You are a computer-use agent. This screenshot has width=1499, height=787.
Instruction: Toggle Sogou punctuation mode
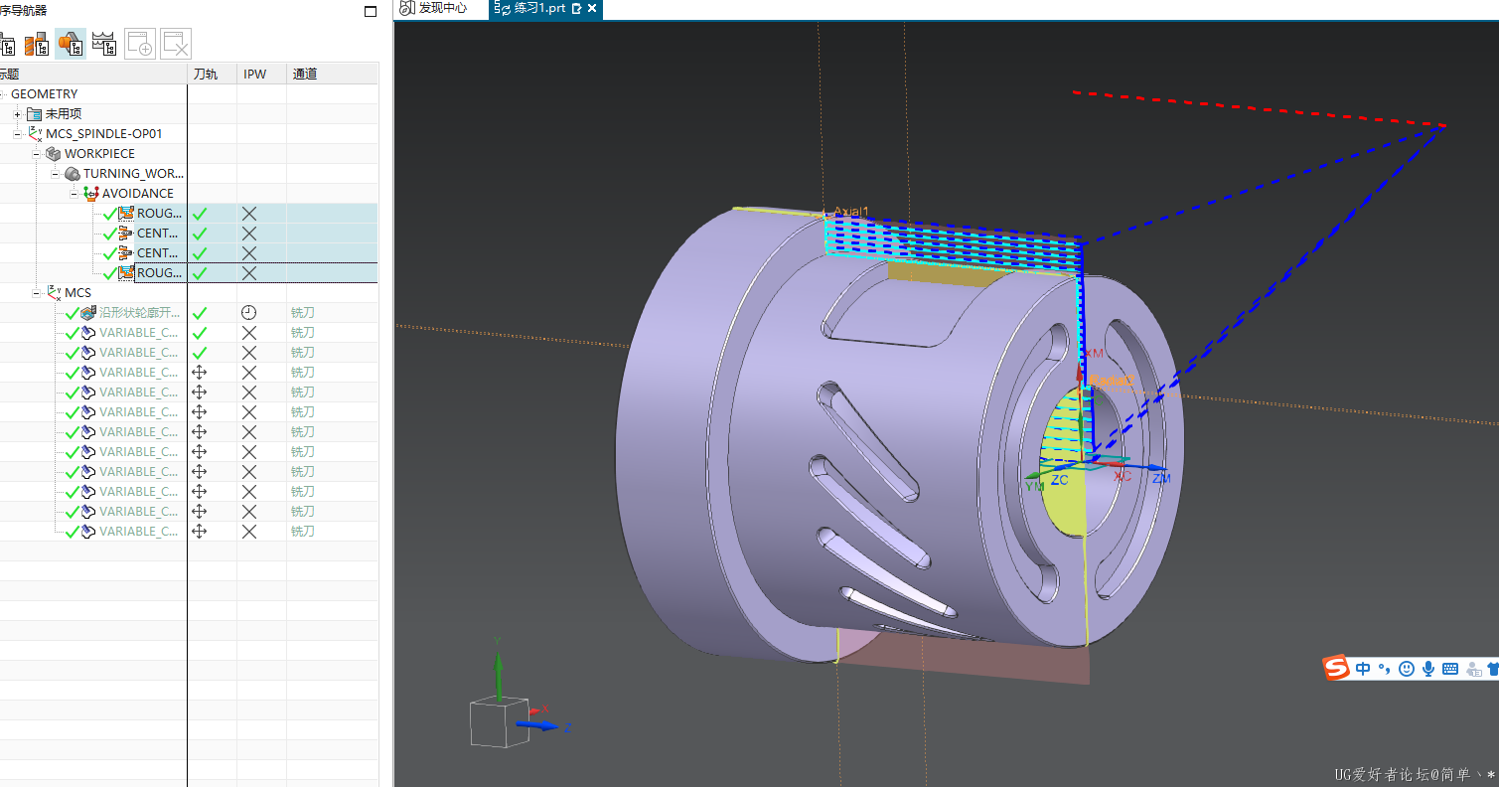click(1384, 669)
